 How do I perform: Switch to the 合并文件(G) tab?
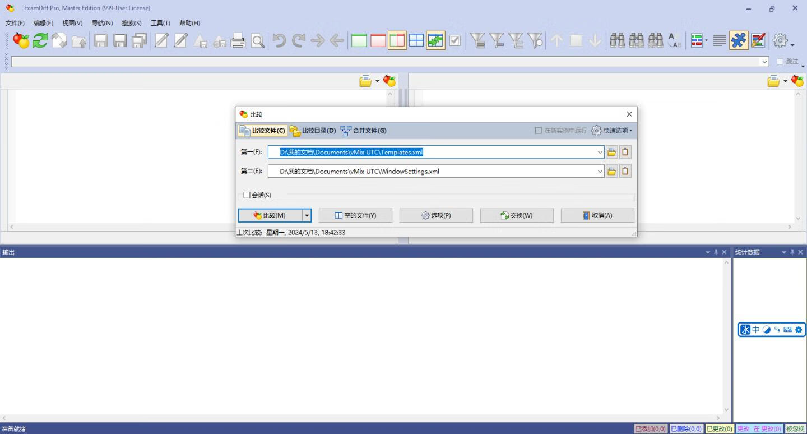click(x=363, y=131)
